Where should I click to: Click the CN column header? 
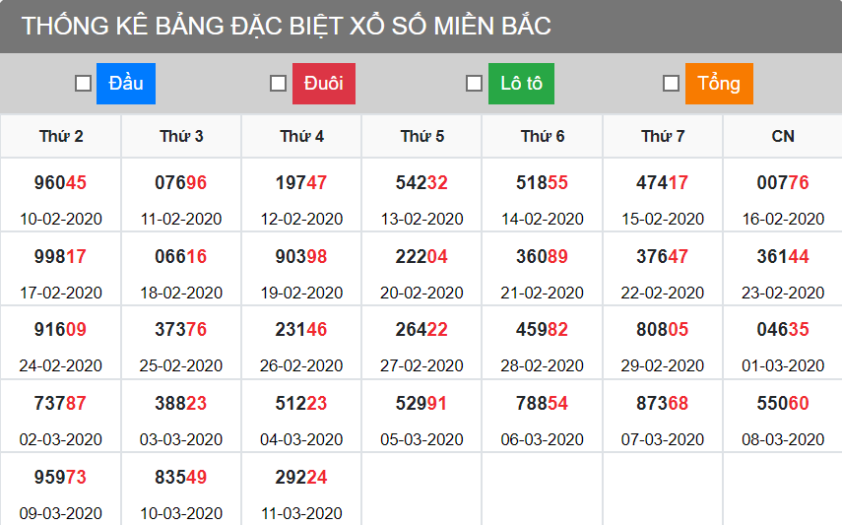coord(783,136)
